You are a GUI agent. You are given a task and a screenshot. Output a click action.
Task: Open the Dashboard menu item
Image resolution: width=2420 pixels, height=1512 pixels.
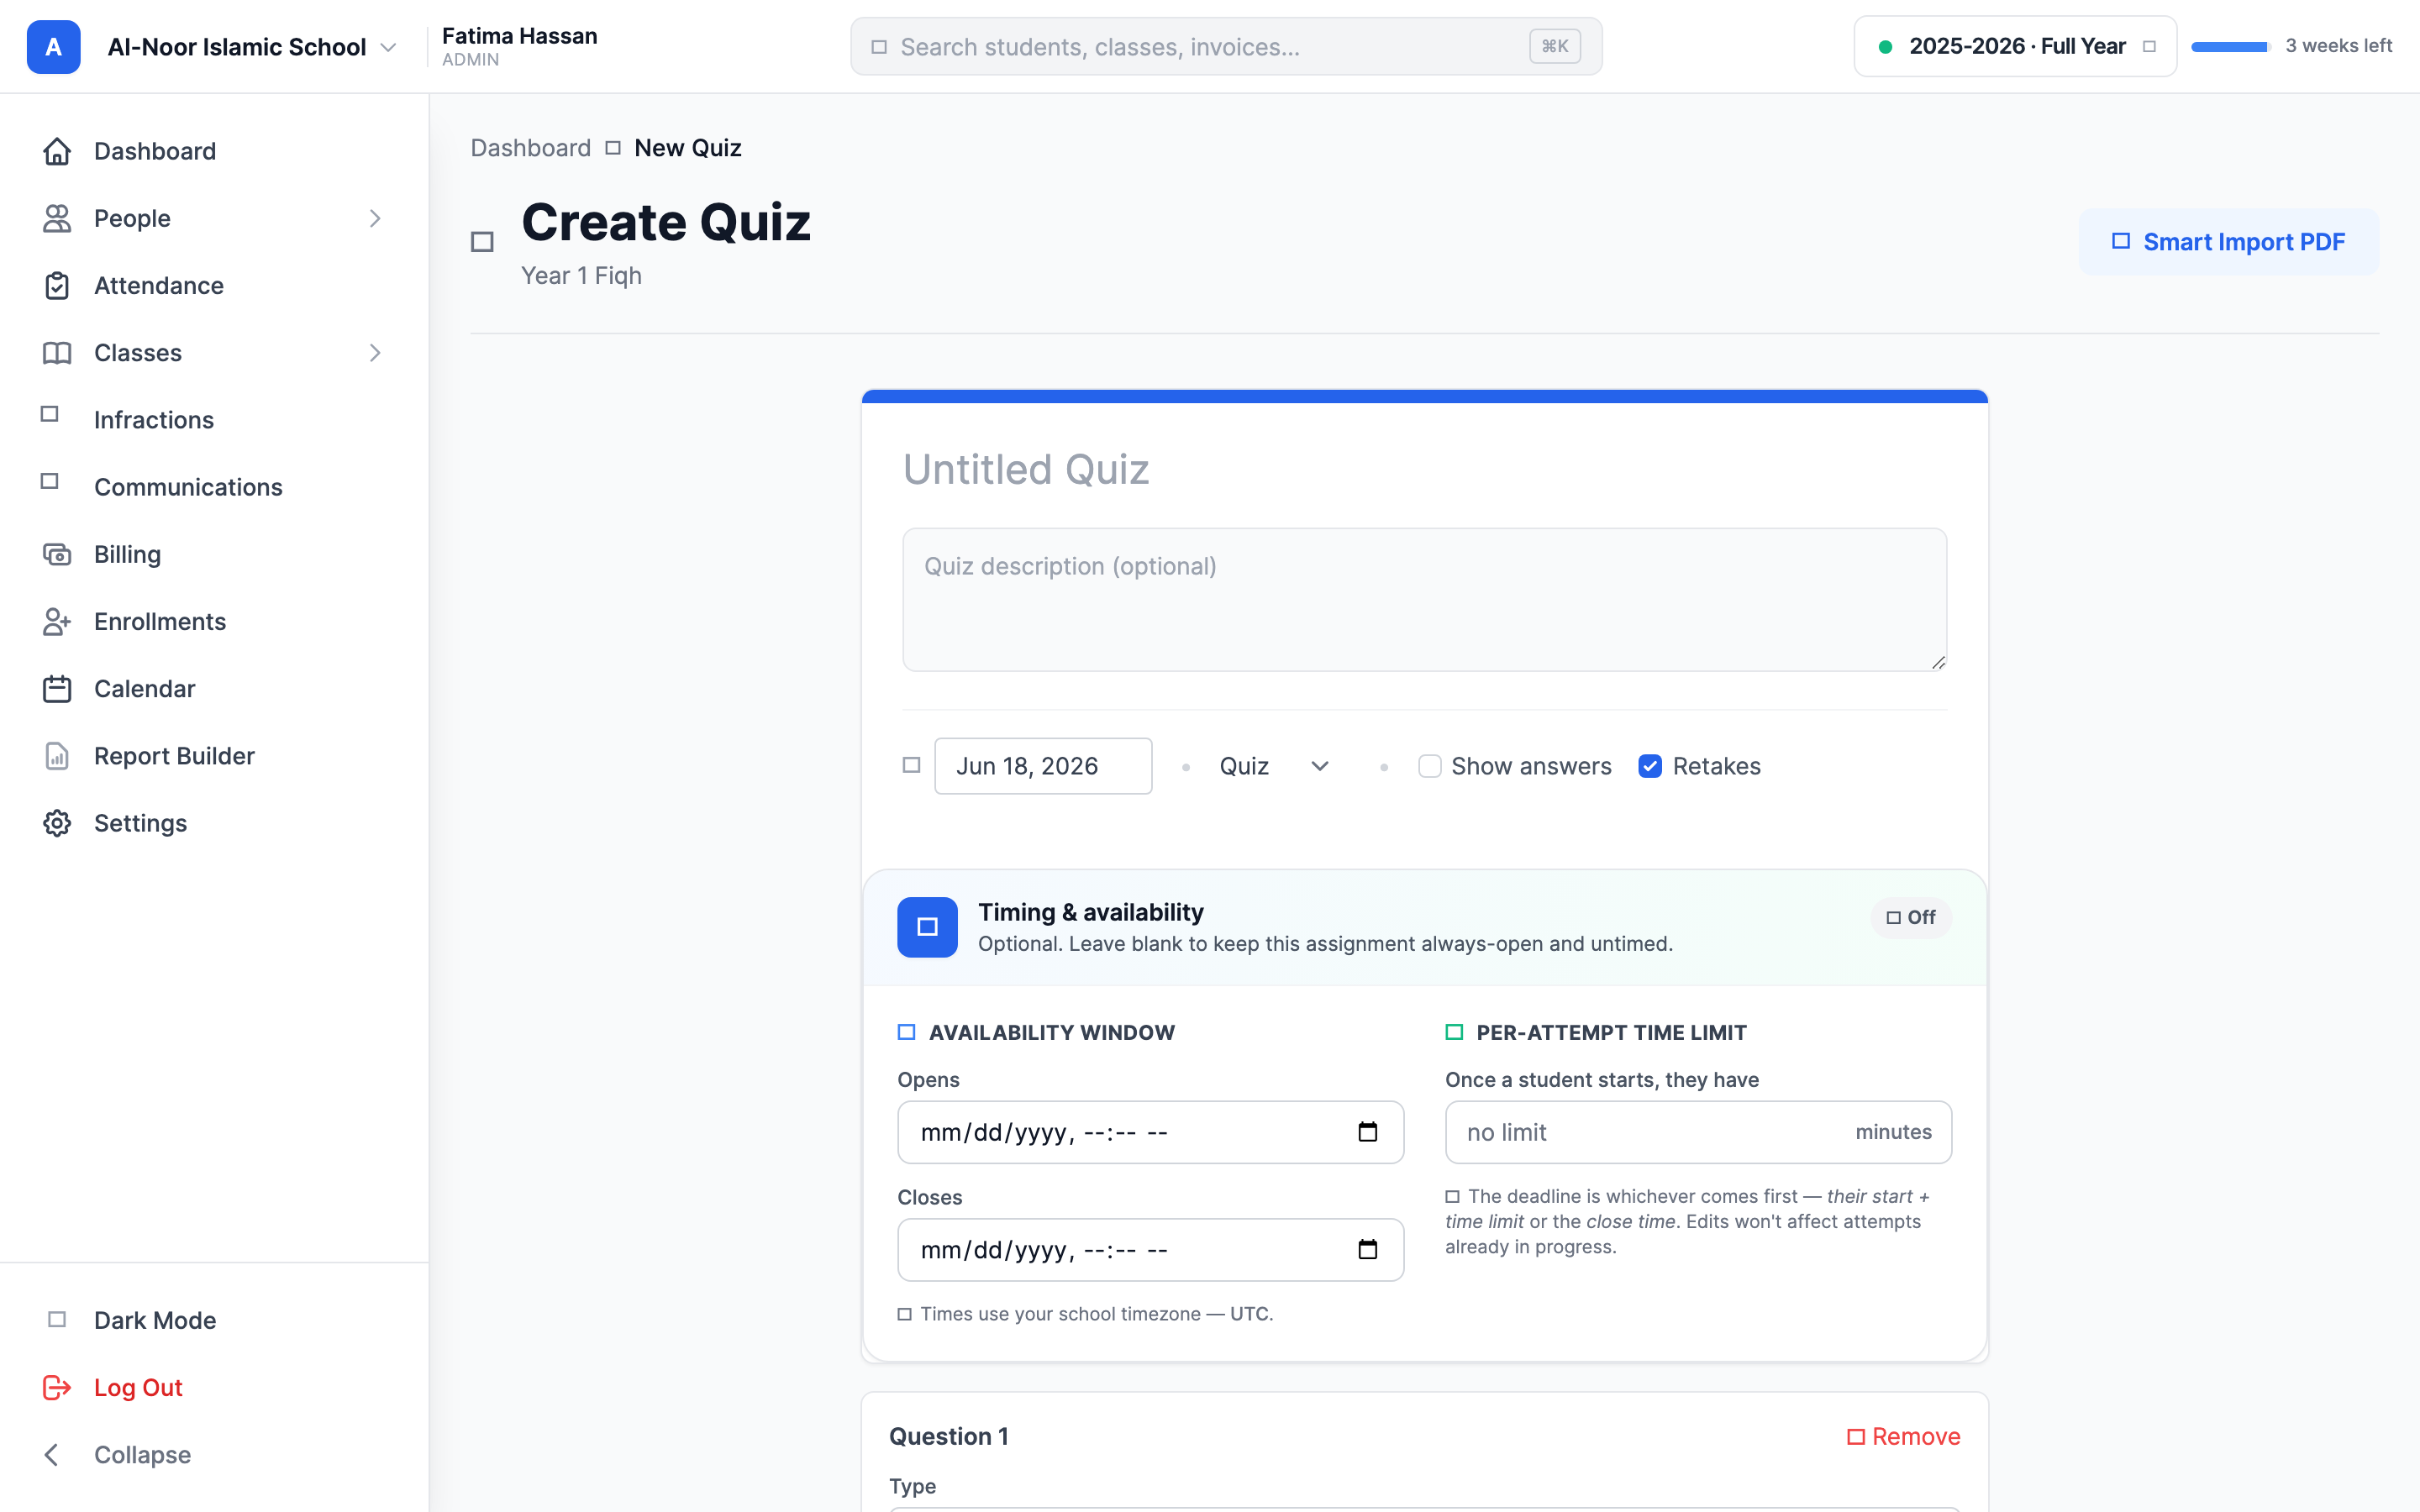click(x=213, y=151)
